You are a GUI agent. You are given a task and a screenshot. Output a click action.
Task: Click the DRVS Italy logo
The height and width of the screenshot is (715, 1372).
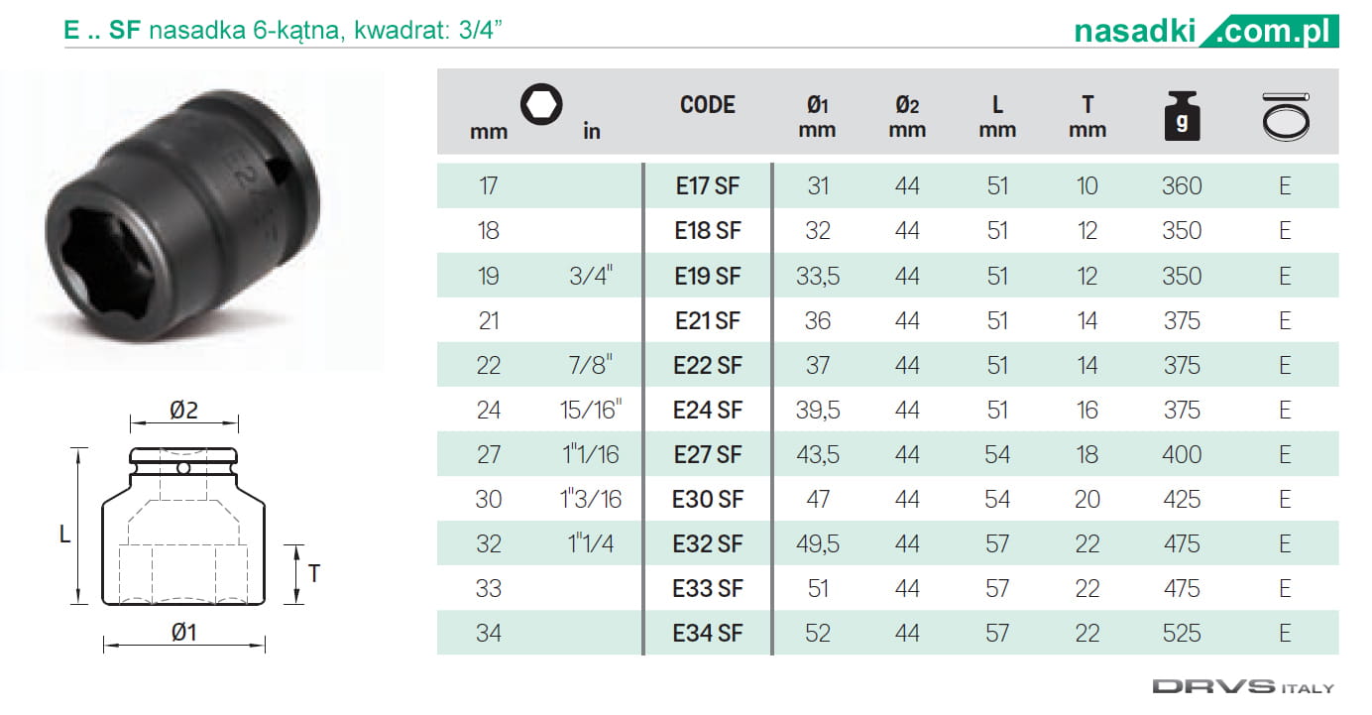1242,686
